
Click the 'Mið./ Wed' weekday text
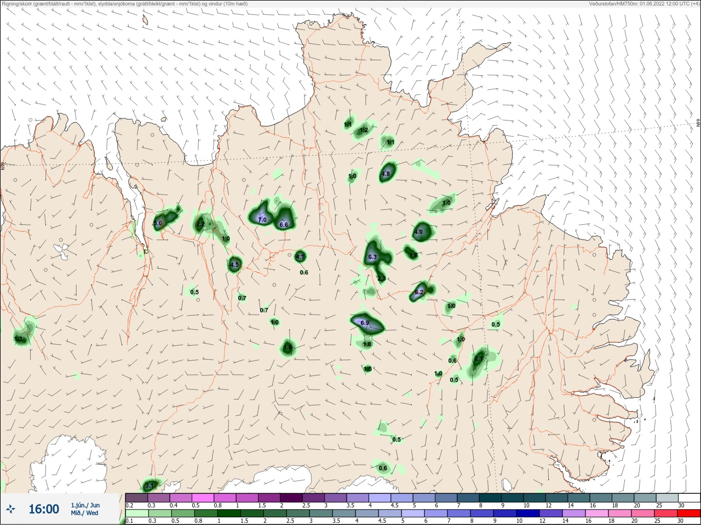point(85,513)
